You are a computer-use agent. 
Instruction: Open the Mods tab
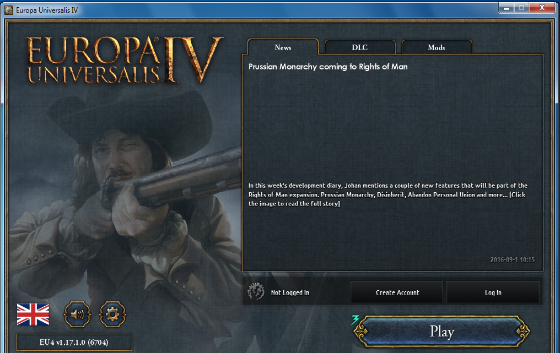[437, 47]
